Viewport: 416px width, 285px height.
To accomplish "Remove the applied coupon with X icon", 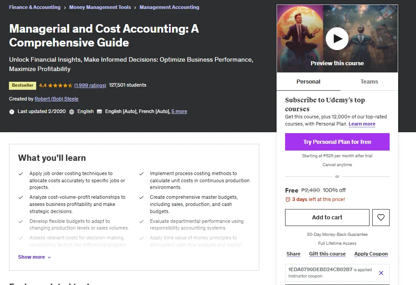I will (381, 273).
